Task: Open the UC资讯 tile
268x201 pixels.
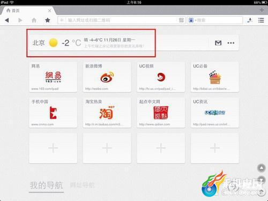Action: pyautogui.click(x=214, y=113)
